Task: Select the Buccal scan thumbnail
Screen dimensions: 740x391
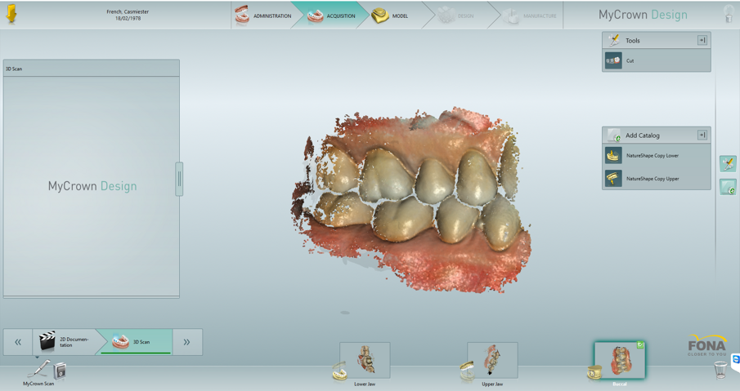Action: click(x=620, y=360)
